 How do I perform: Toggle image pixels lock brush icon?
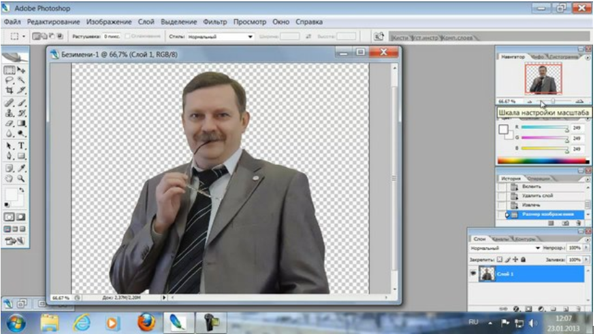click(507, 259)
